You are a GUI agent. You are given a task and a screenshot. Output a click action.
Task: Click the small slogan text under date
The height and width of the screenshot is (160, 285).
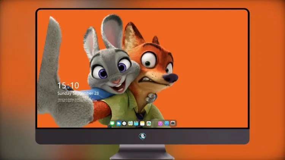click(x=77, y=100)
